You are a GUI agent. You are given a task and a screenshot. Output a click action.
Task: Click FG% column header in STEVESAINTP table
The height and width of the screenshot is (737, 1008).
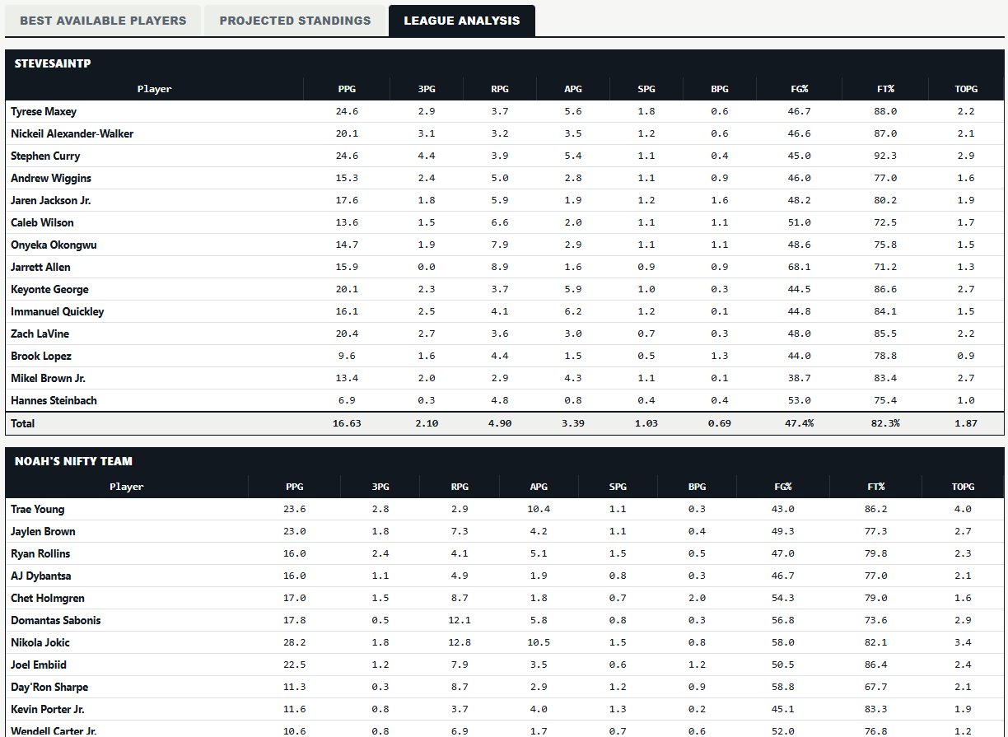(799, 89)
